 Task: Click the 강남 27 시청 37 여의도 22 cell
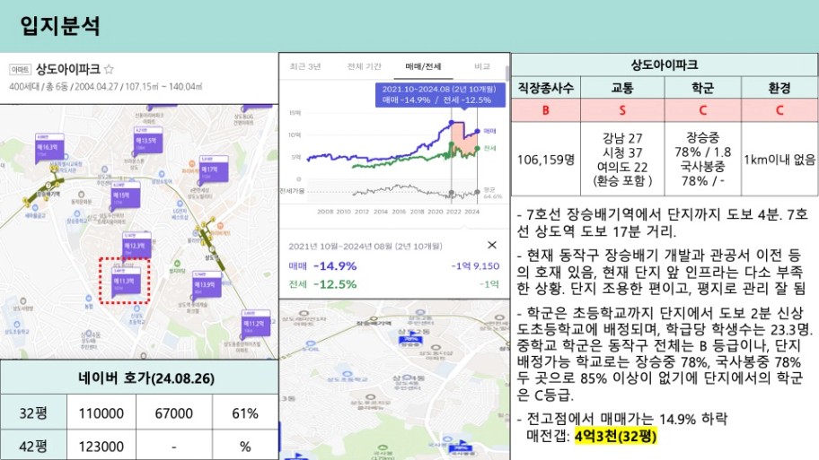click(622, 159)
